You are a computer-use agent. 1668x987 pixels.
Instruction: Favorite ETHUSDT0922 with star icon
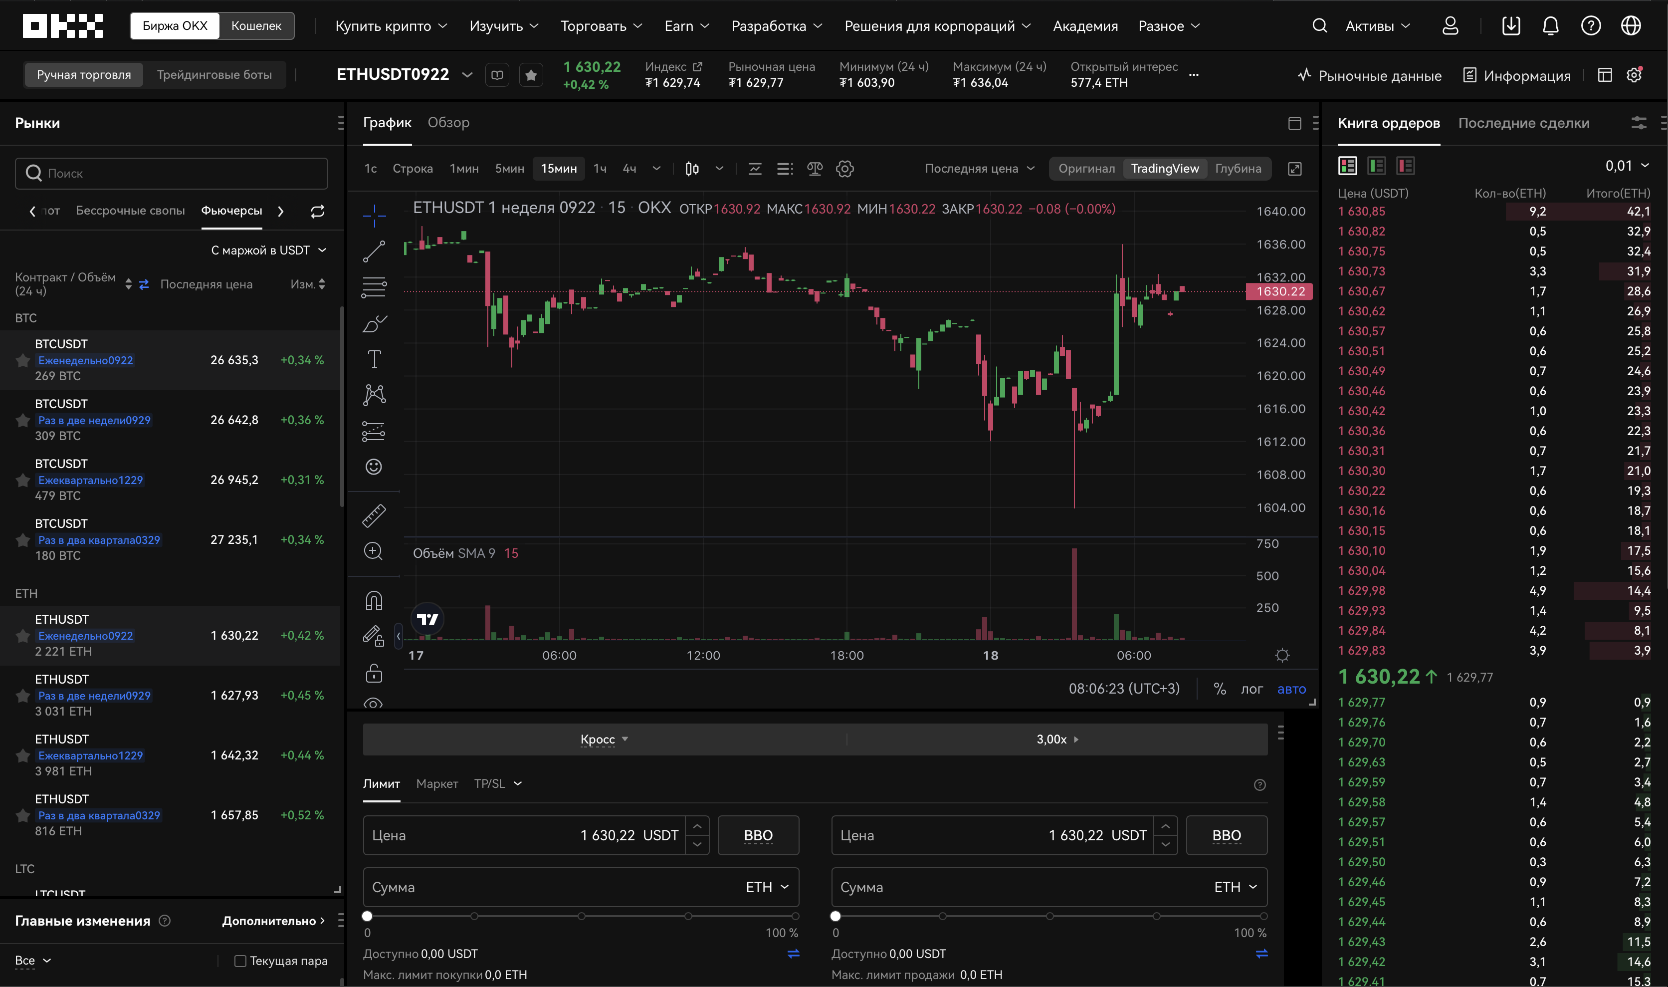point(531,75)
